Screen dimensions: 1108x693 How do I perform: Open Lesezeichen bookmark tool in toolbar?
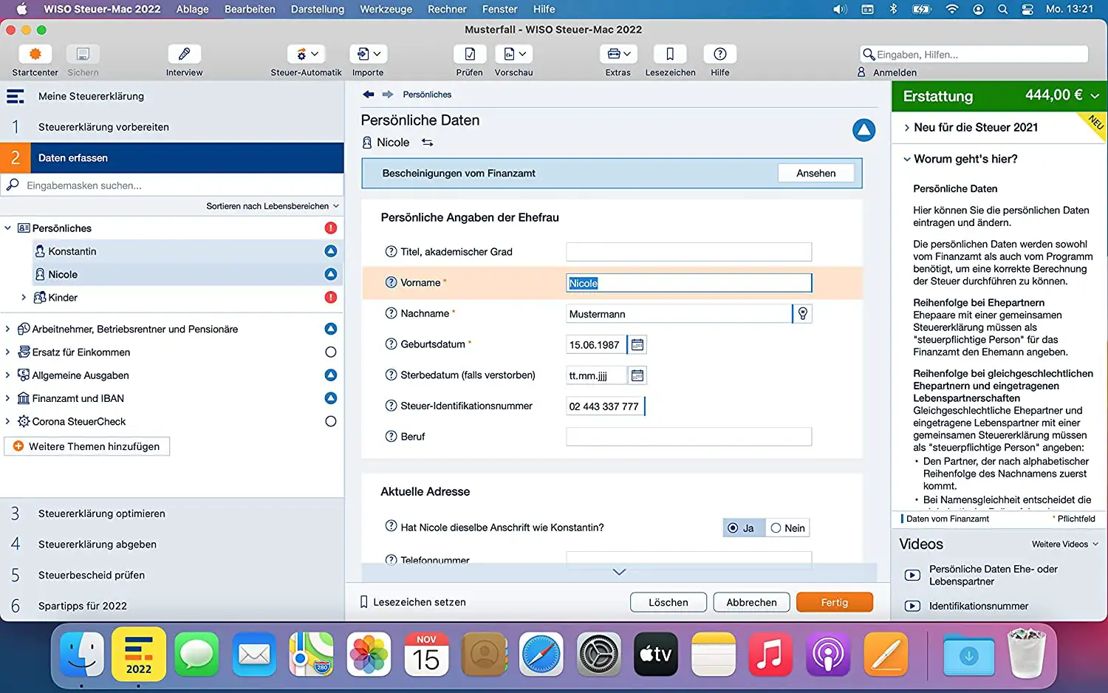[670, 55]
